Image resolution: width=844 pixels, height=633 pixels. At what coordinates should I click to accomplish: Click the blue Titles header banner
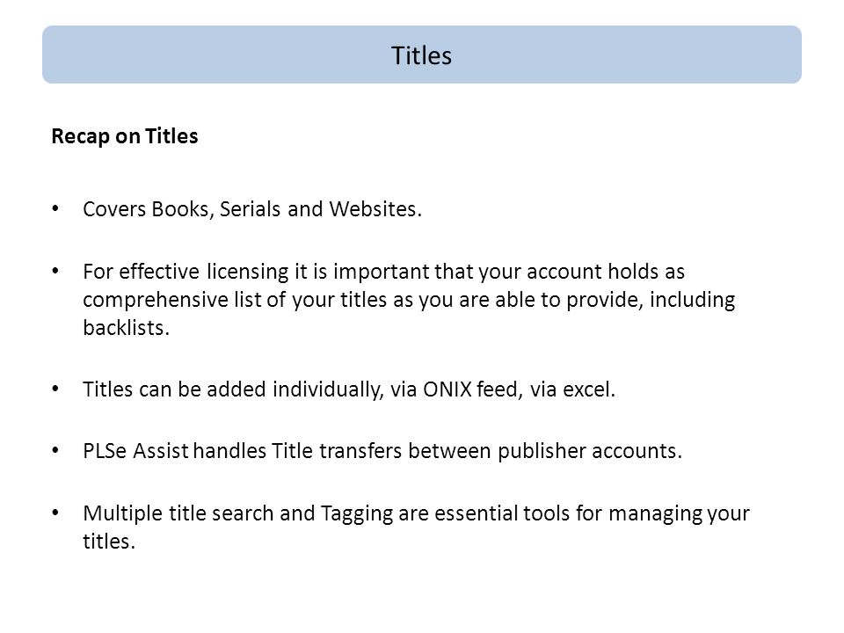421,55
